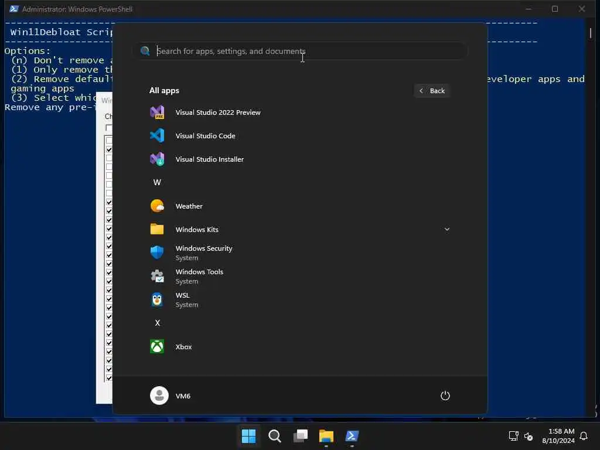Expand the Windows Kits folder chevron
This screenshot has height=450, width=600.
446,229
